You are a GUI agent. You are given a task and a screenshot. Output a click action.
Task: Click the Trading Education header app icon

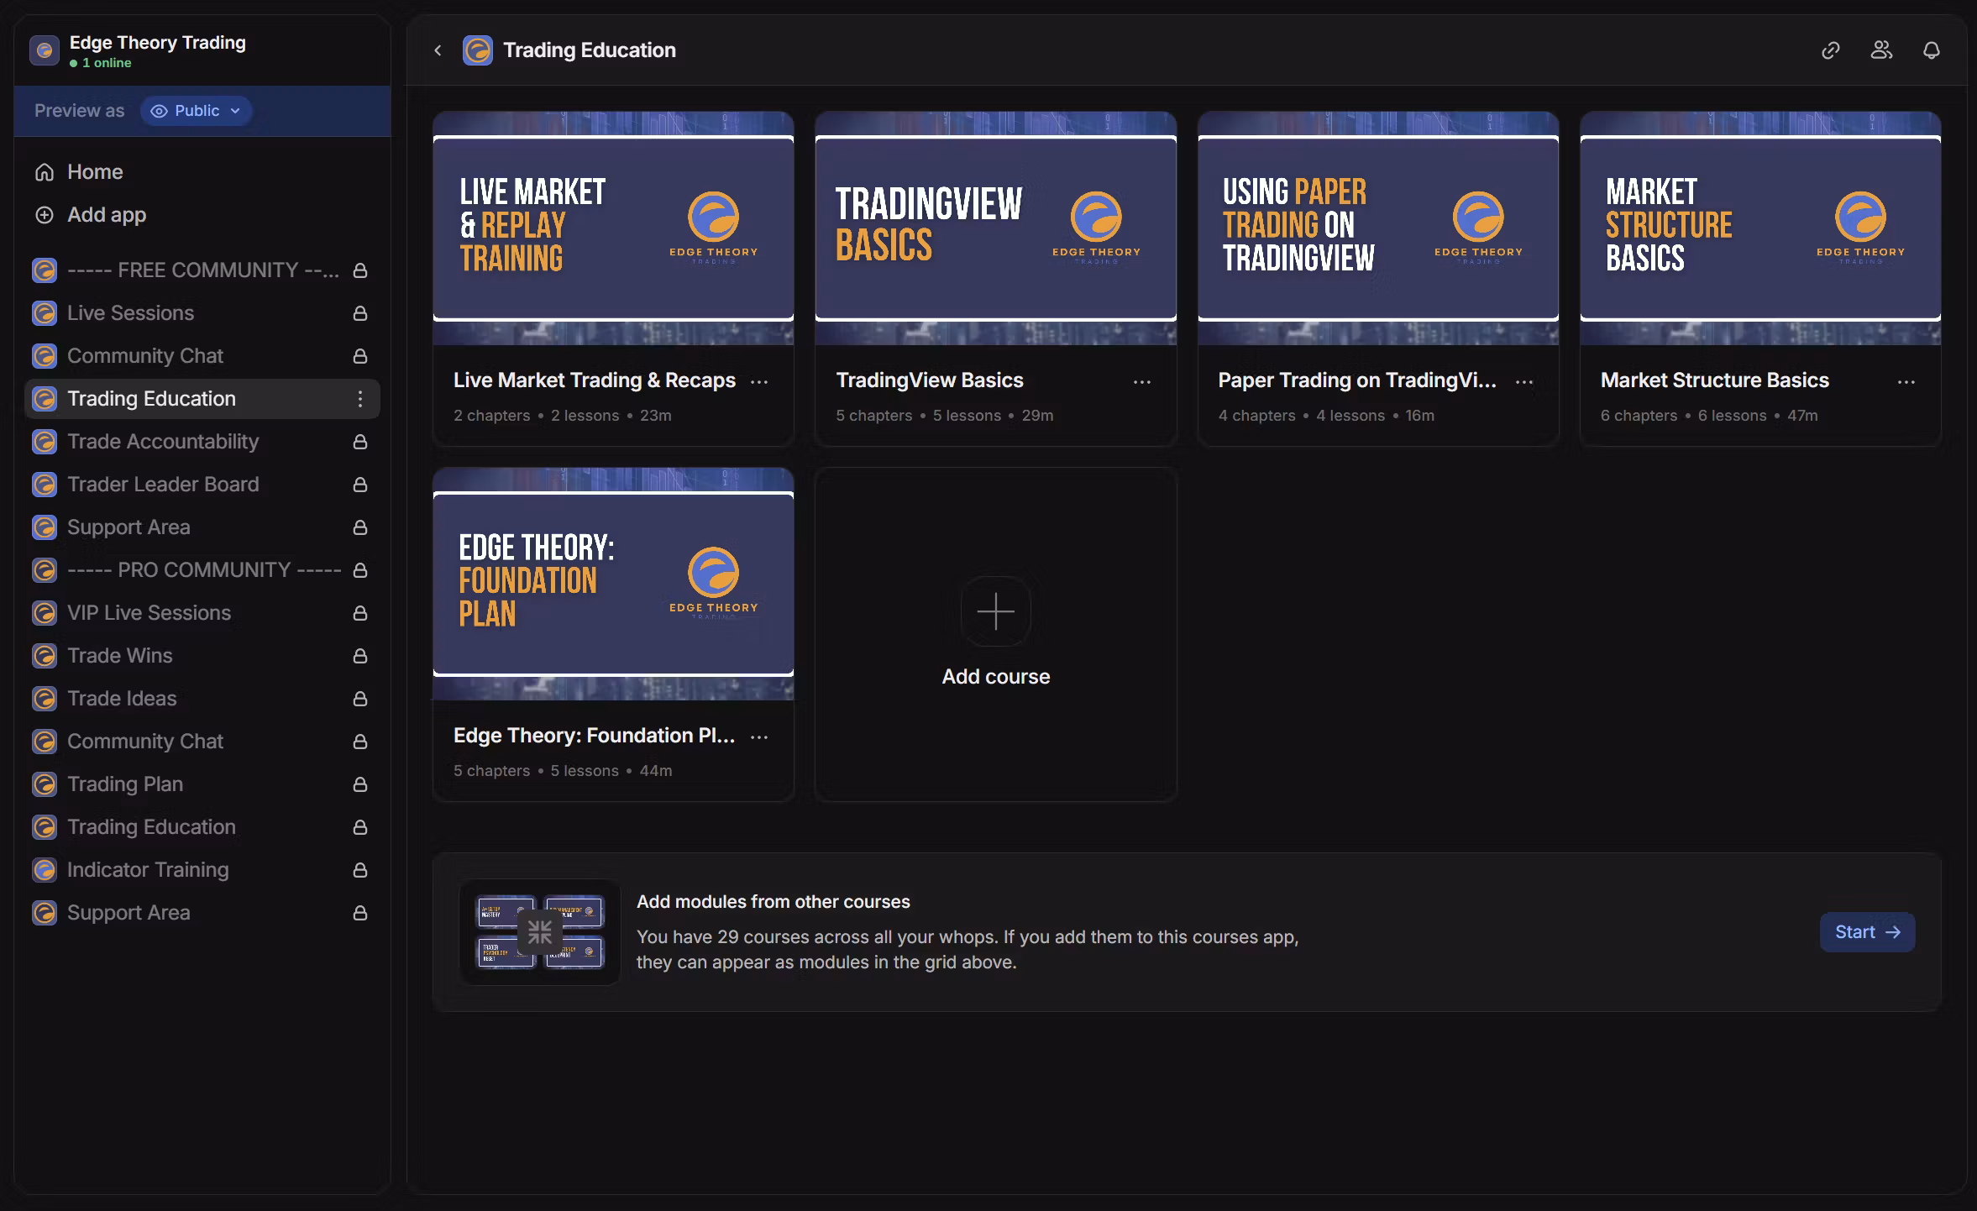tap(478, 50)
